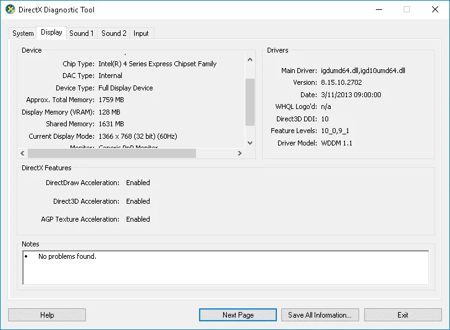Click the Help button
The height and width of the screenshot is (330, 450).
pos(47,315)
